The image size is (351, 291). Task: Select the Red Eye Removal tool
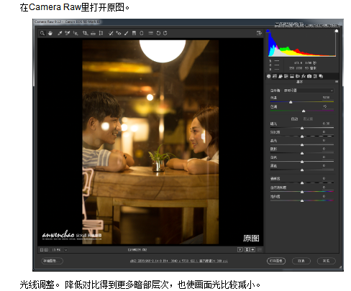(119, 33)
